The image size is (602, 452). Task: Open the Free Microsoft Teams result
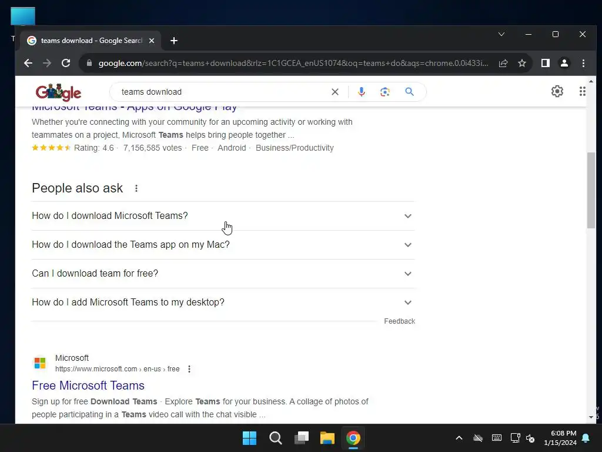coord(88,385)
